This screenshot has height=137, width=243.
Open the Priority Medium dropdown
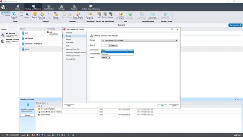point(106,57)
